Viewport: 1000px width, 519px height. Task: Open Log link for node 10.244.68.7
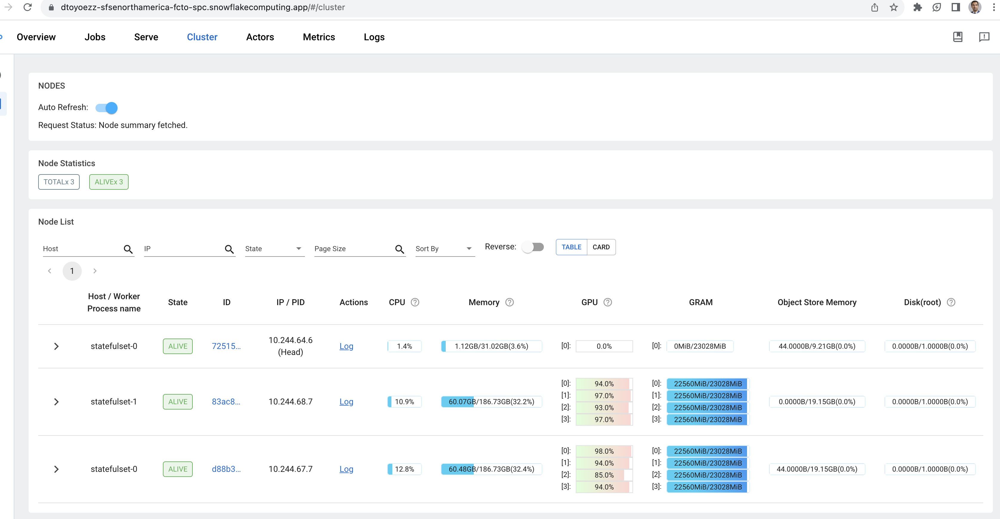[346, 401]
